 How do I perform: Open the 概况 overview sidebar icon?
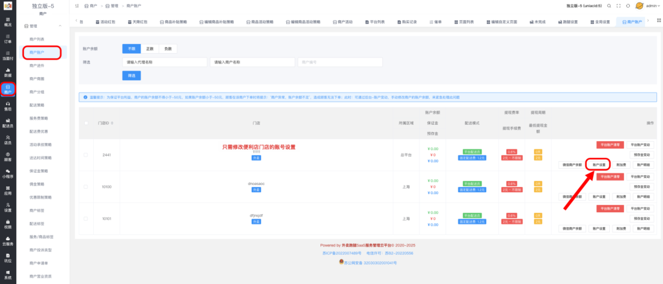pos(8,21)
